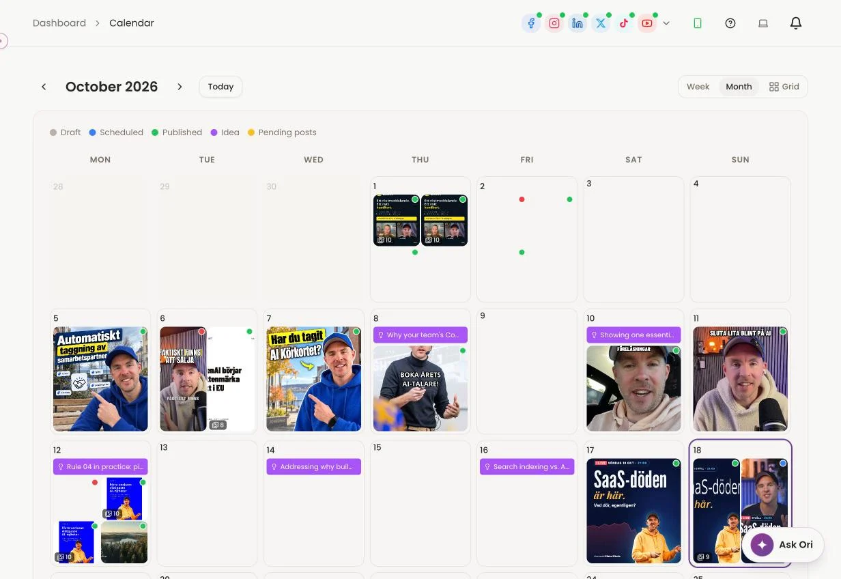The height and width of the screenshot is (579, 841).
Task: Click the Scheduled legend item
Action: tap(116, 132)
